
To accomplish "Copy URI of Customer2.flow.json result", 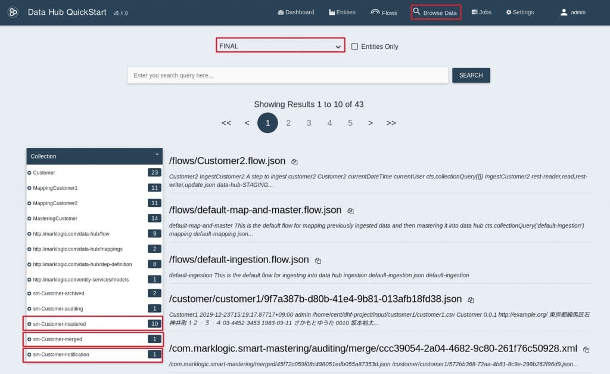I will point(294,162).
